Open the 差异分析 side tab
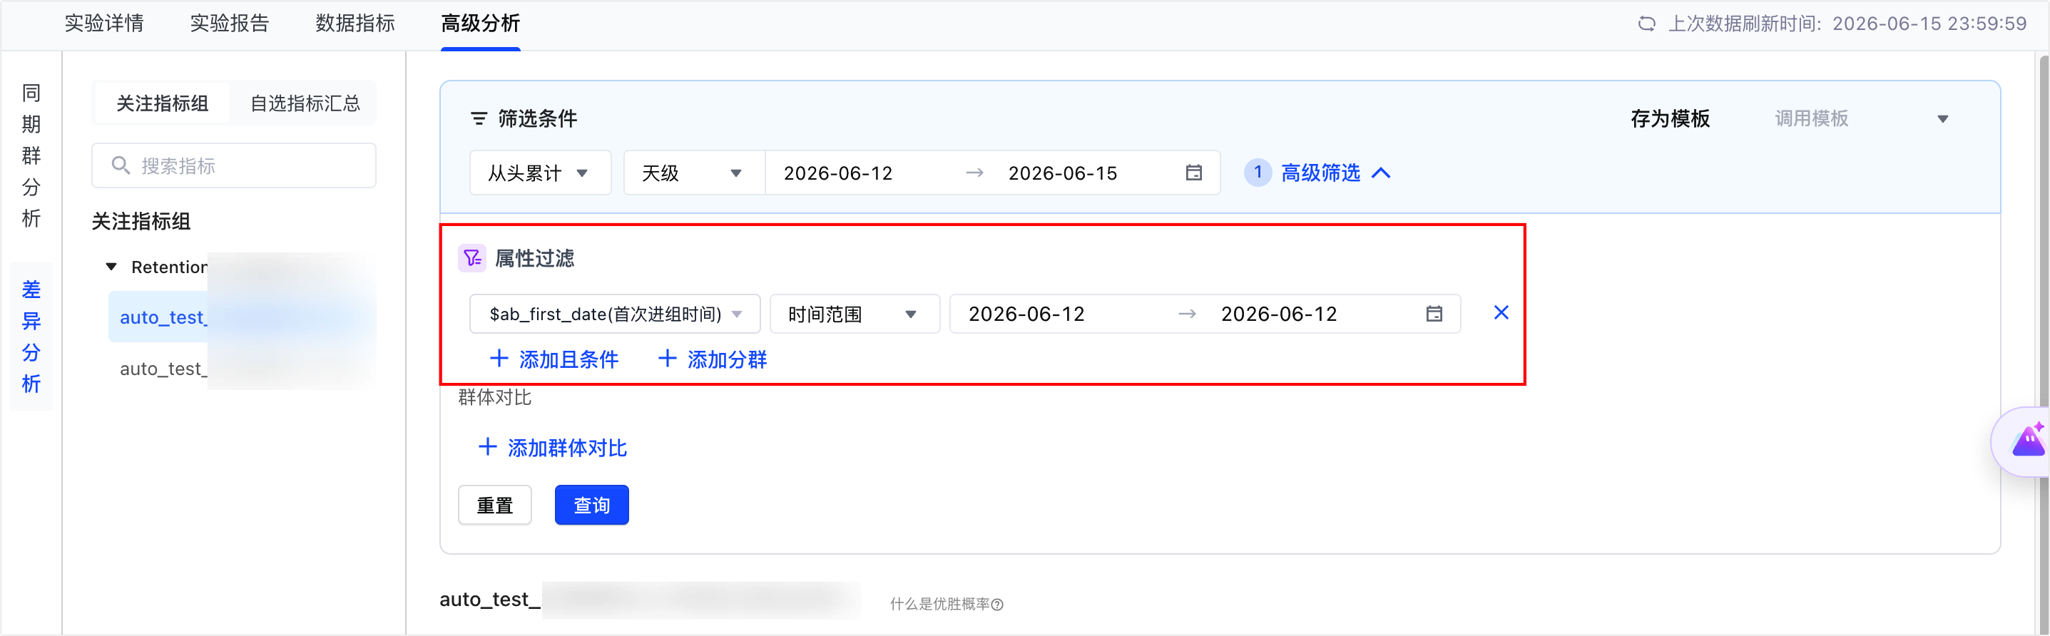Image resolution: width=2050 pixels, height=636 pixels. [31, 337]
